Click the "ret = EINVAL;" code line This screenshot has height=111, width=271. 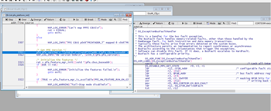click(x=57, y=30)
